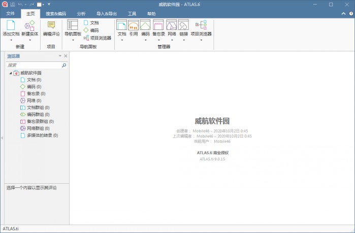Image resolution: width=355 pixels, height=233 pixels.
Task: Click the magnifier icon in browser search
Action: point(64,65)
